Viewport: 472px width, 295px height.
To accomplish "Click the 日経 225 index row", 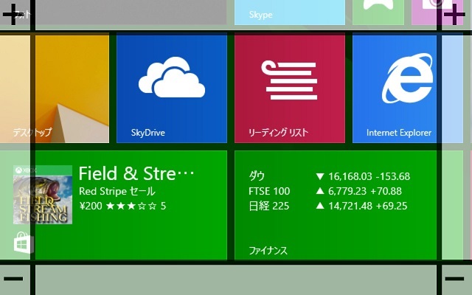I will 328,206.
